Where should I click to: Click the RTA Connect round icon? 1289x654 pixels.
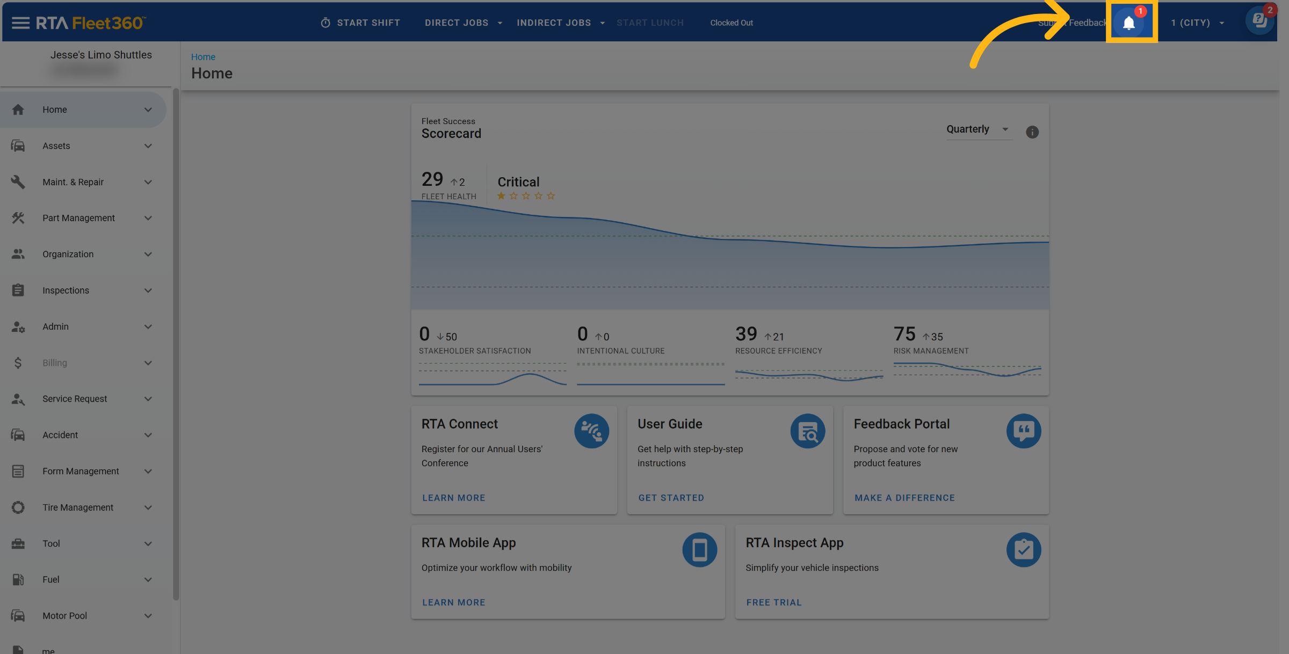(x=591, y=431)
